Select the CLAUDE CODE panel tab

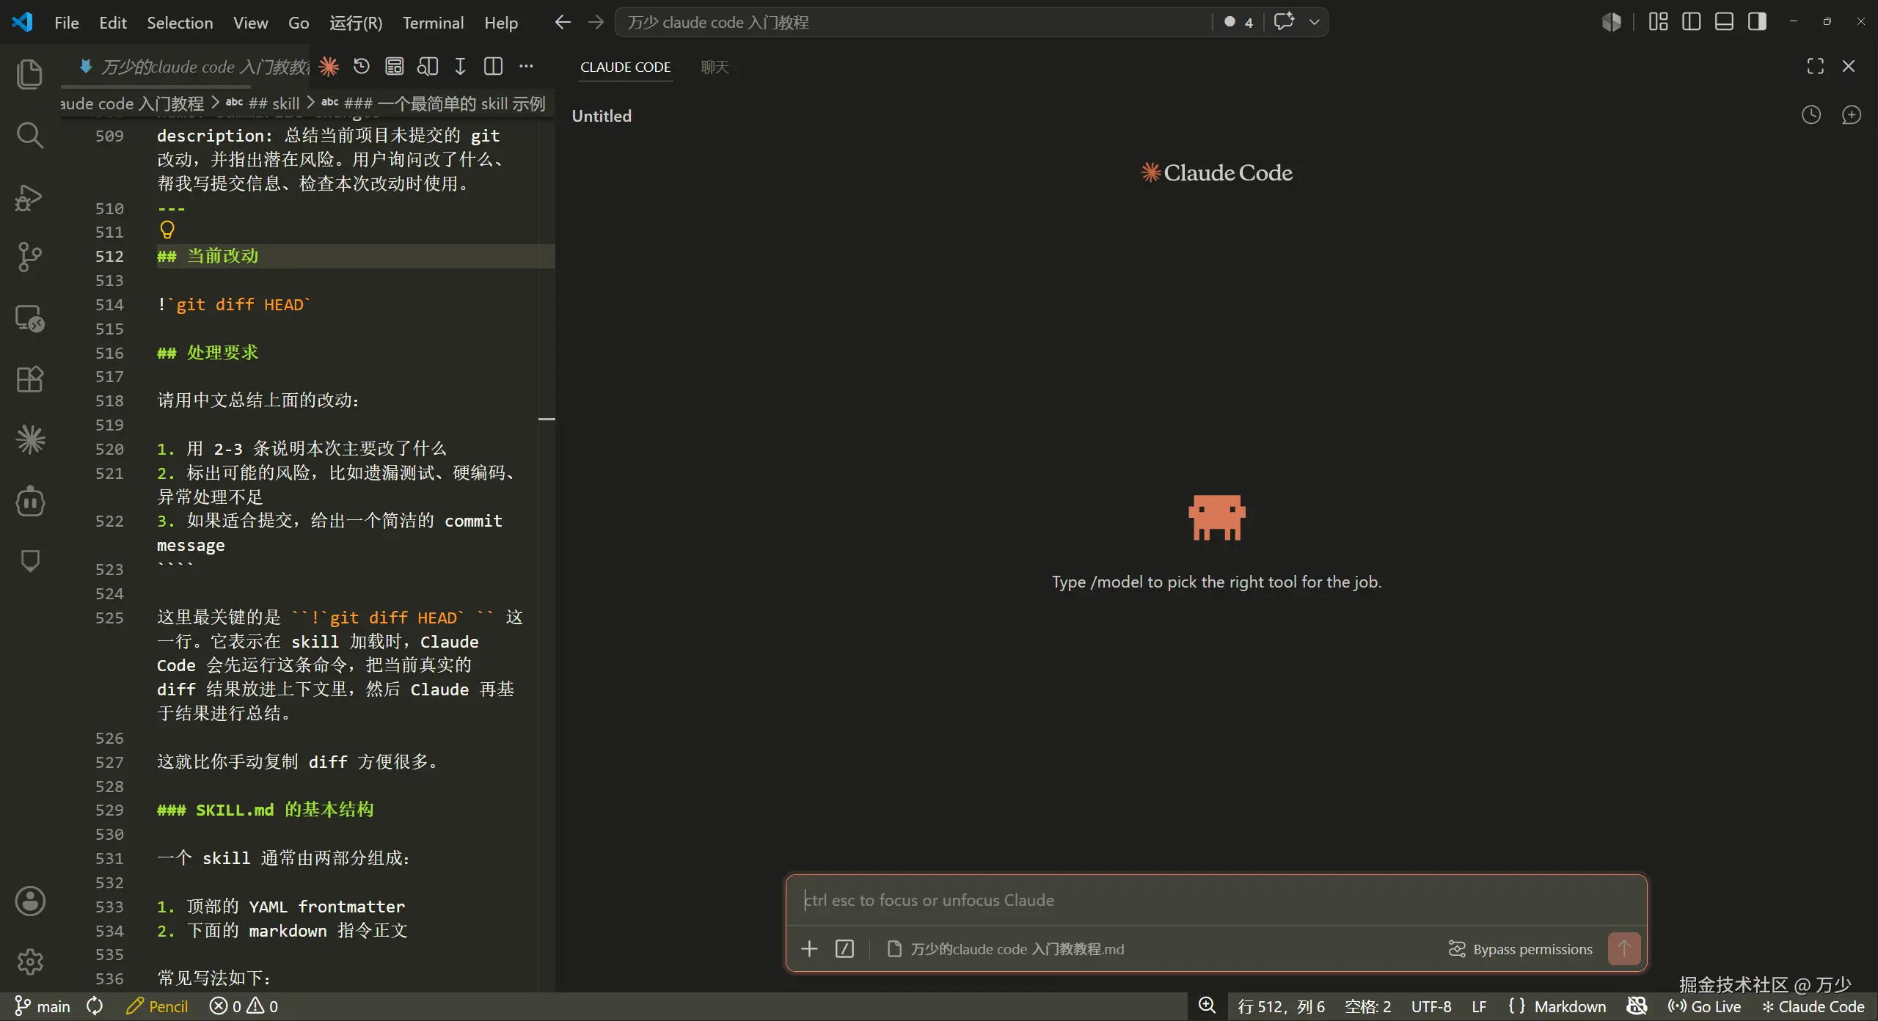pos(625,67)
